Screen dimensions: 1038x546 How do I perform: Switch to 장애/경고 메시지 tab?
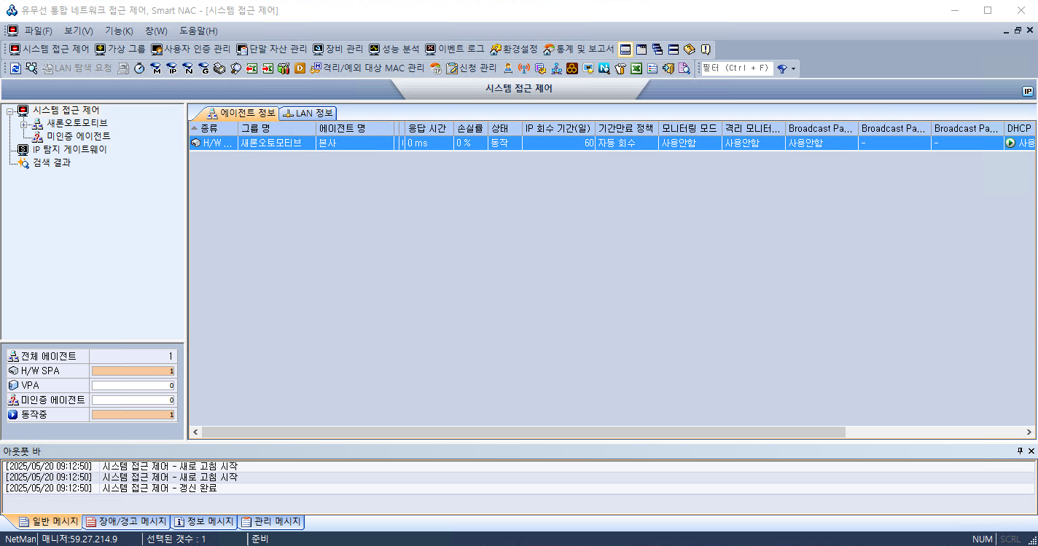[125, 522]
